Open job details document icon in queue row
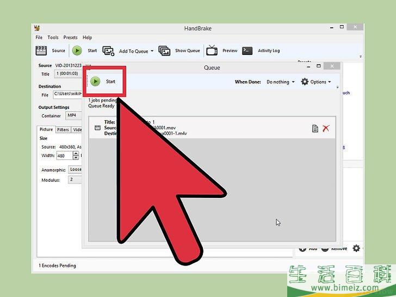Screen dimensions: 396x297 (x=315, y=128)
